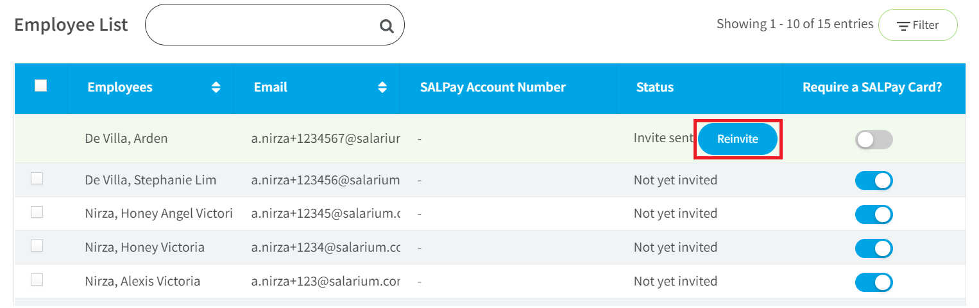Click email a.nirza+123@salarium
The image size is (979, 308).
(326, 281)
